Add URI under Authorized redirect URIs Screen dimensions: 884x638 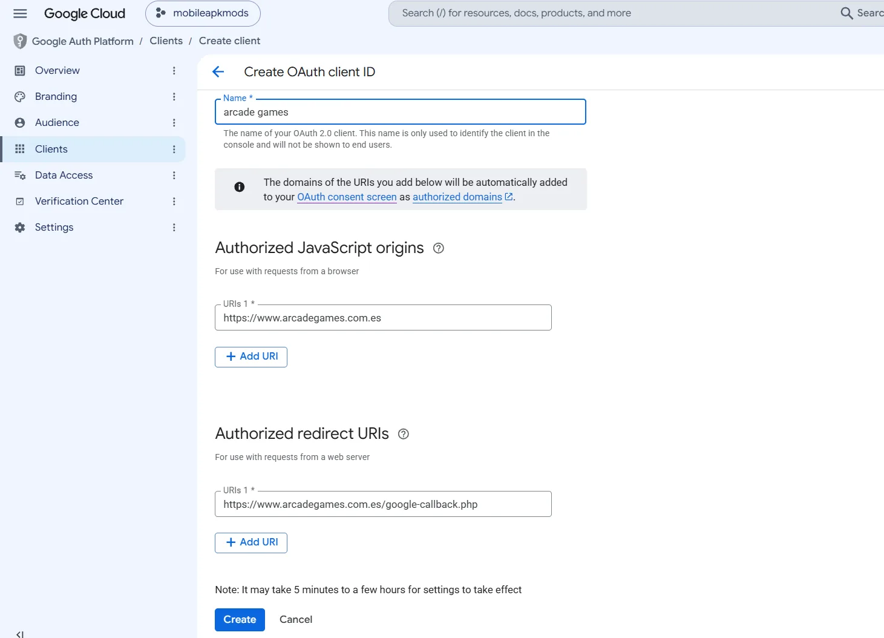pyautogui.click(x=251, y=542)
